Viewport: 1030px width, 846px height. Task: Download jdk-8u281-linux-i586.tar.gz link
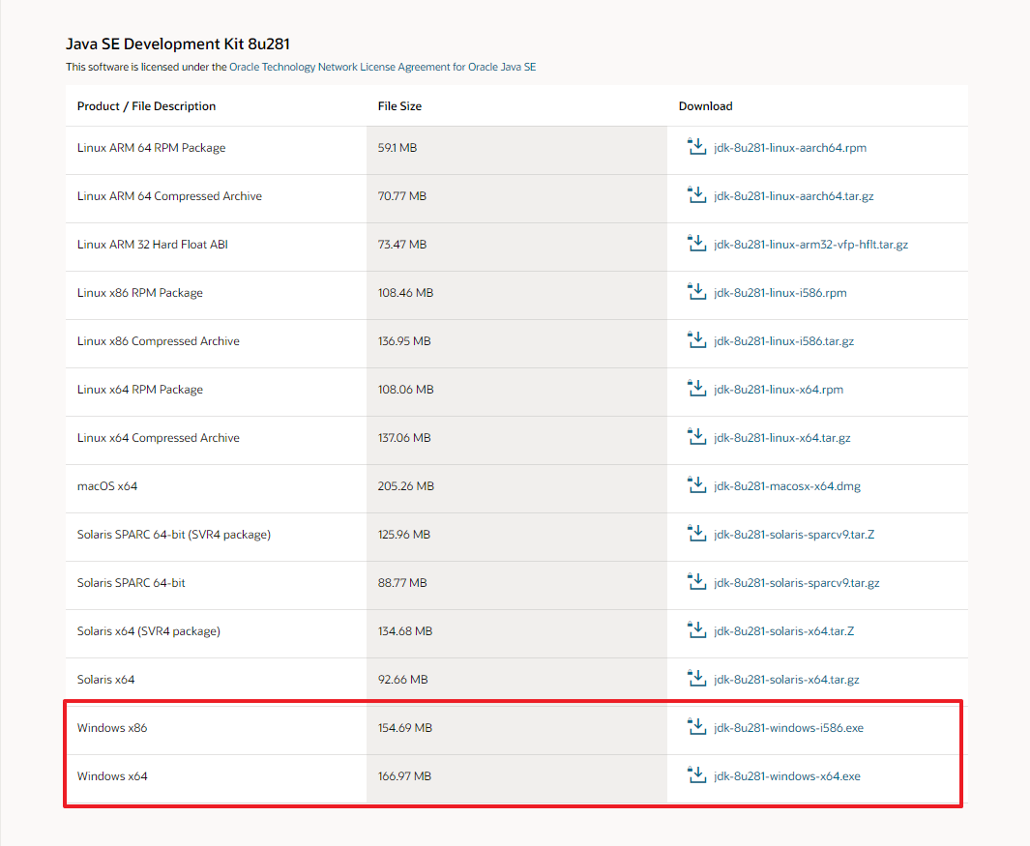click(x=783, y=341)
